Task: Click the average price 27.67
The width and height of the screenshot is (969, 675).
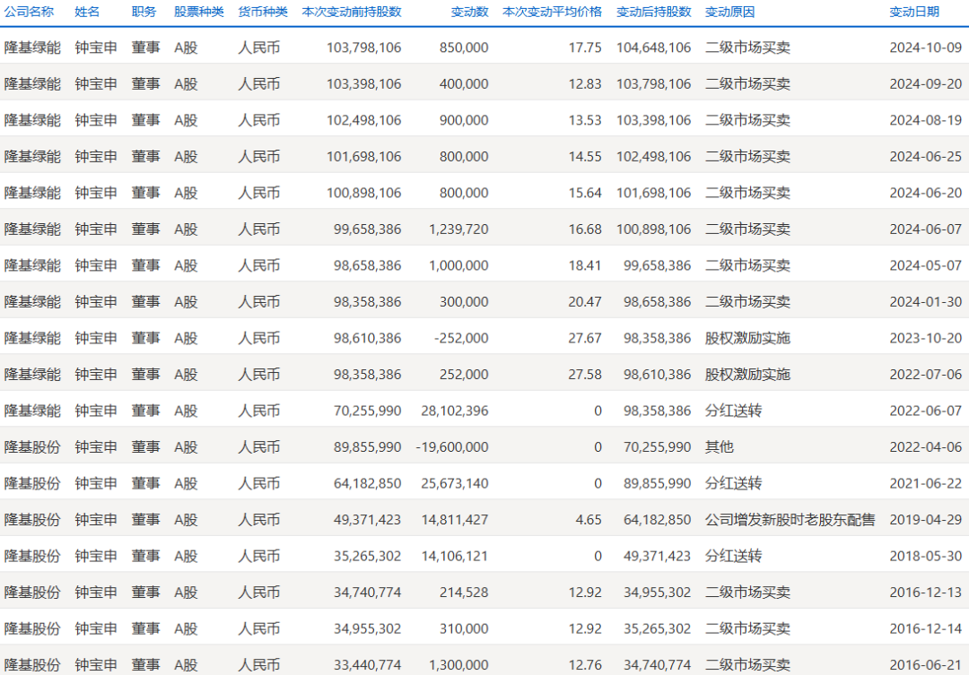Action: [585, 339]
